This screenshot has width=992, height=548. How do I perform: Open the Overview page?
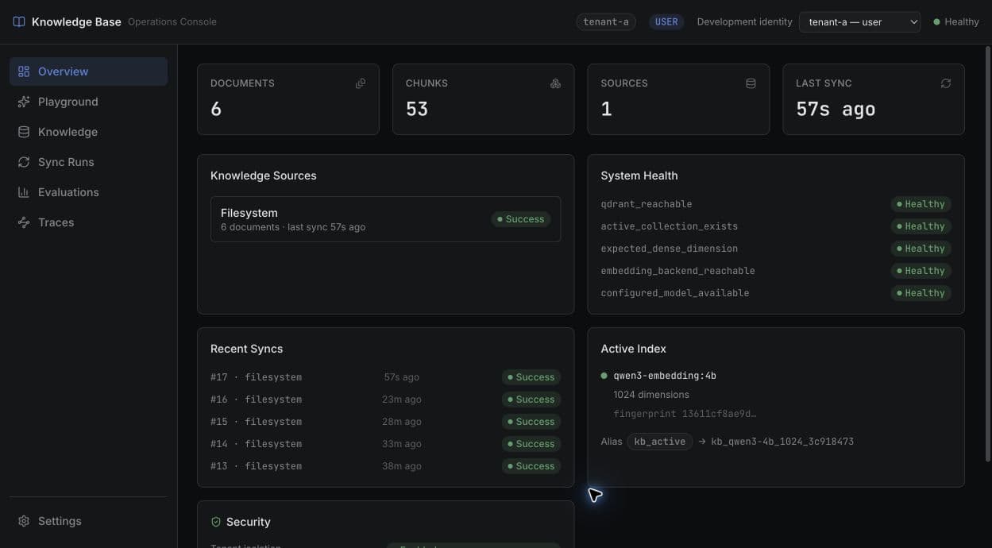88,71
